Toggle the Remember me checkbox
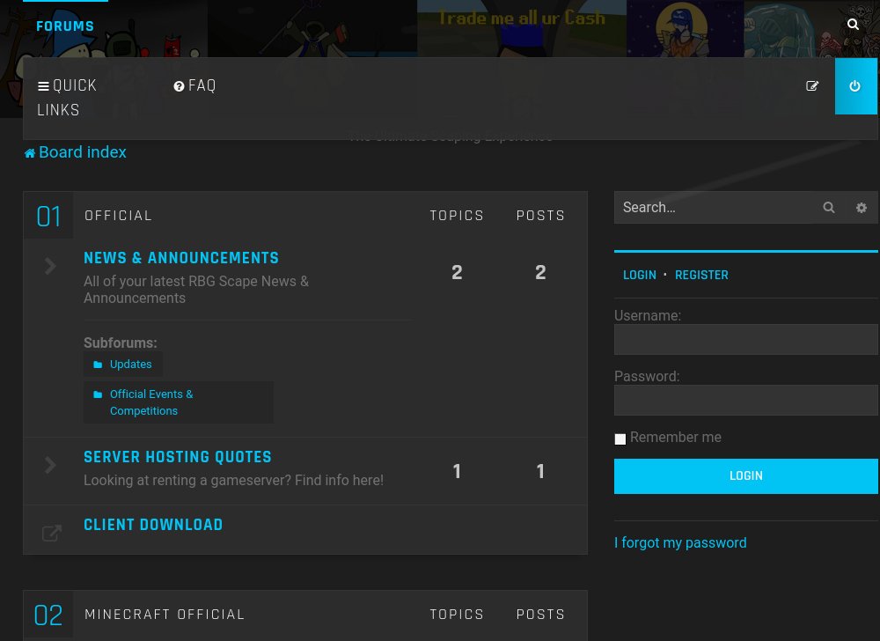 point(620,438)
